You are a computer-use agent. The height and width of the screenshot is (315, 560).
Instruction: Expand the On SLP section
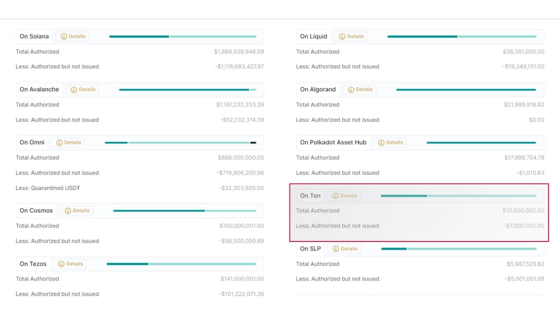(310, 248)
